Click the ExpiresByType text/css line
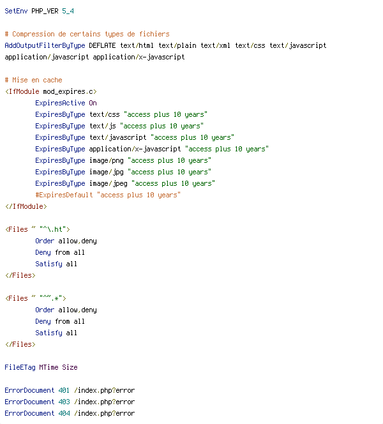The height and width of the screenshot is (424, 383). pos(121,114)
